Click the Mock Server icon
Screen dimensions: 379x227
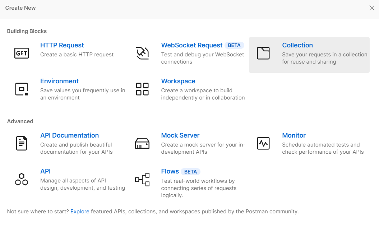[142, 143]
